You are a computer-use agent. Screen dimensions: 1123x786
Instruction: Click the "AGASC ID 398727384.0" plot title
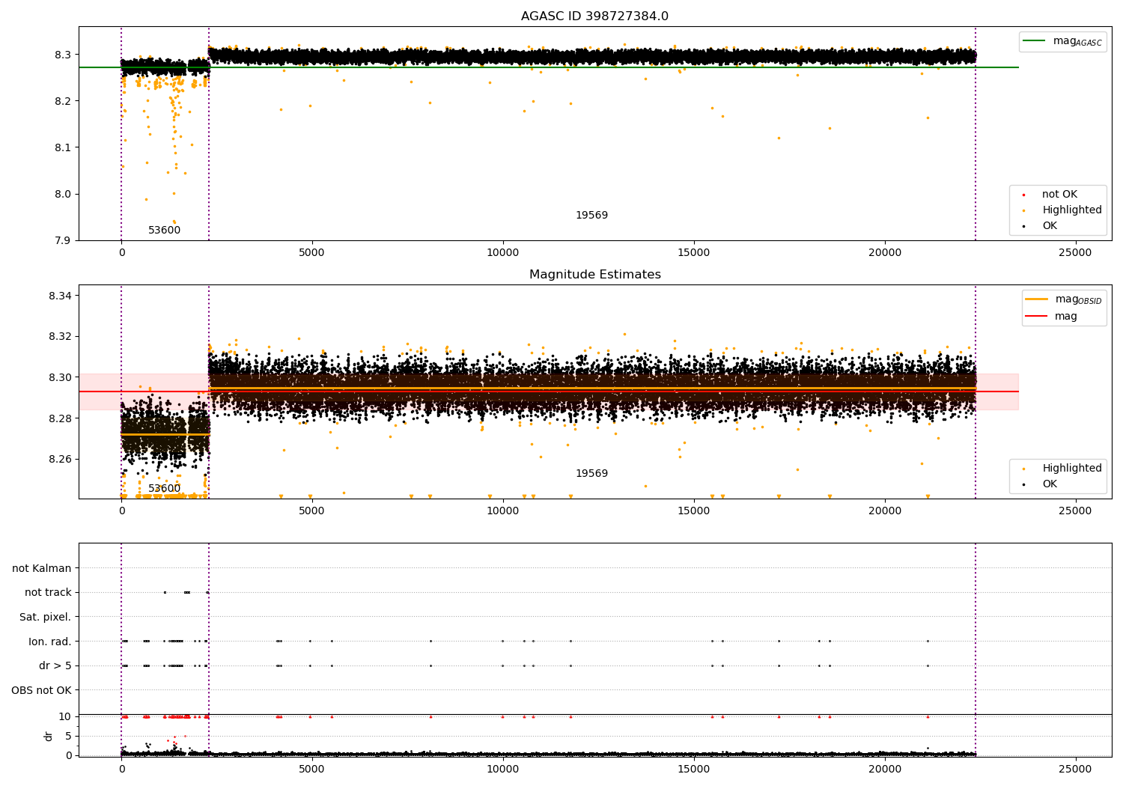tap(594, 16)
